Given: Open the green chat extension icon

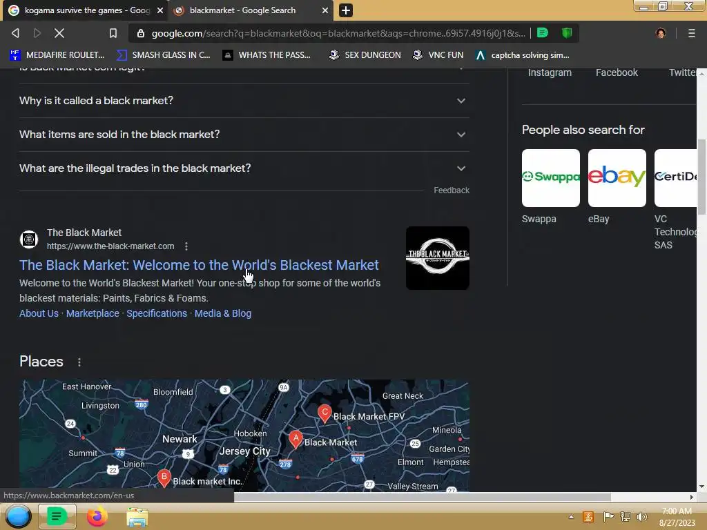Looking at the screenshot, I should pos(543,32).
